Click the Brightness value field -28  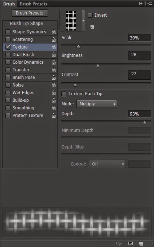(x=140, y=55)
